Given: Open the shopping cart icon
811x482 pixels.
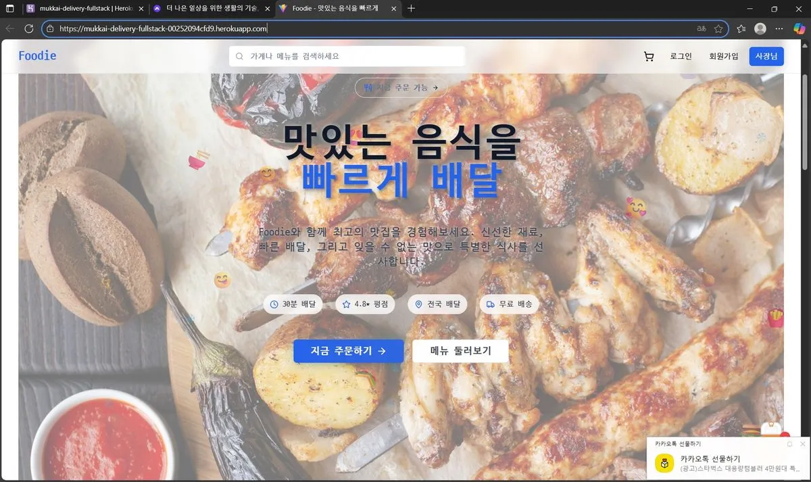Looking at the screenshot, I should point(649,56).
